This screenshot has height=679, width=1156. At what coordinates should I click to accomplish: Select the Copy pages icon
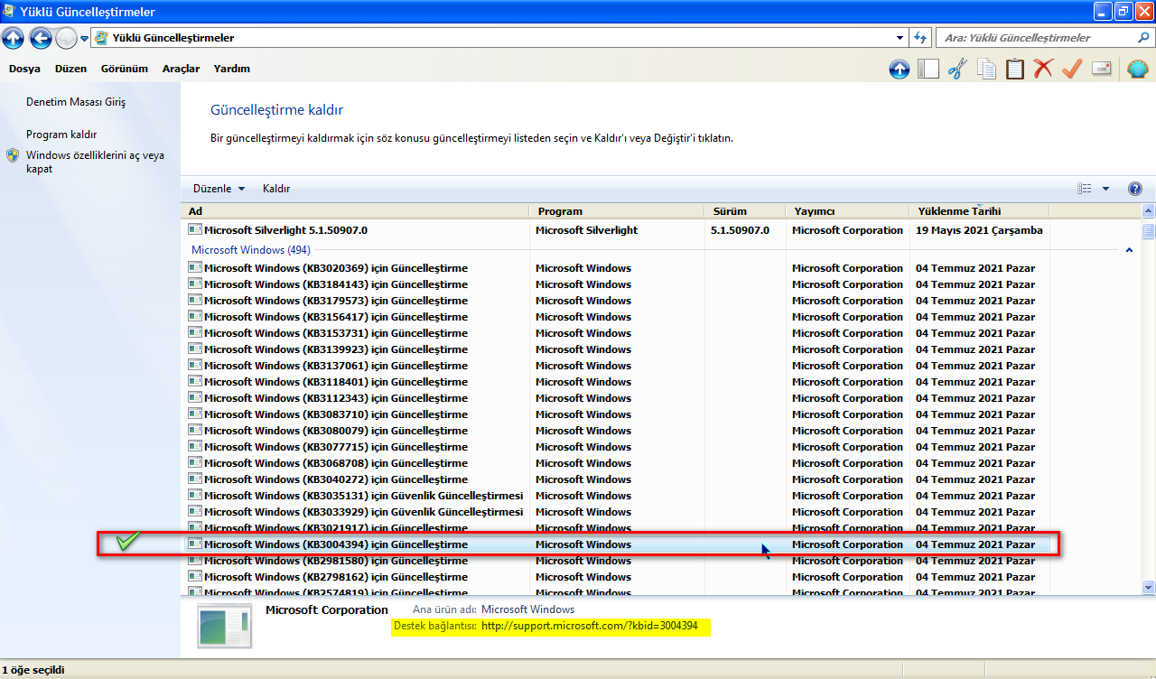point(986,70)
